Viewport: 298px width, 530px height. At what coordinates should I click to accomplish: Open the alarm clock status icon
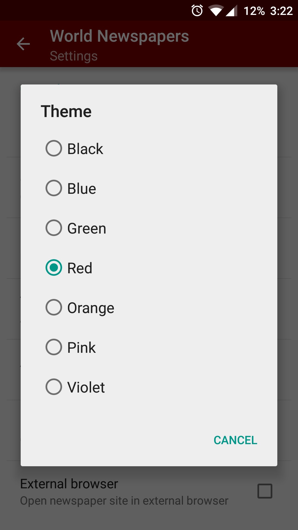[x=197, y=11]
